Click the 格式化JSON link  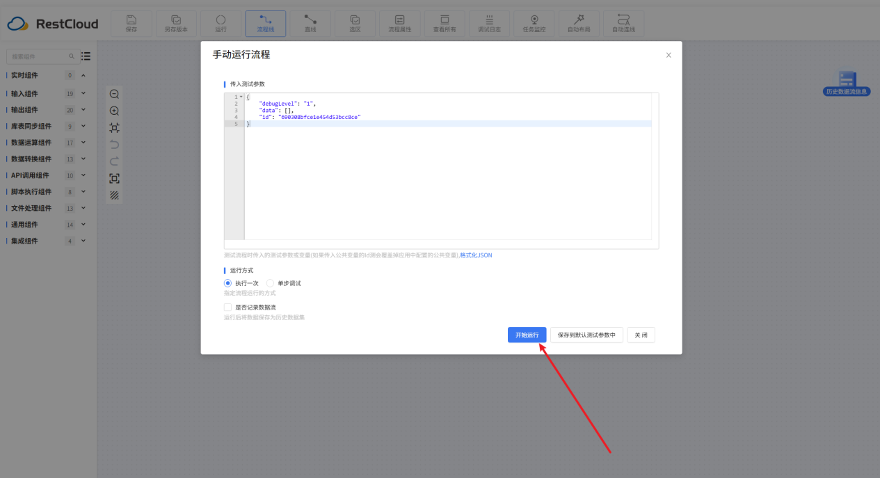(x=476, y=255)
